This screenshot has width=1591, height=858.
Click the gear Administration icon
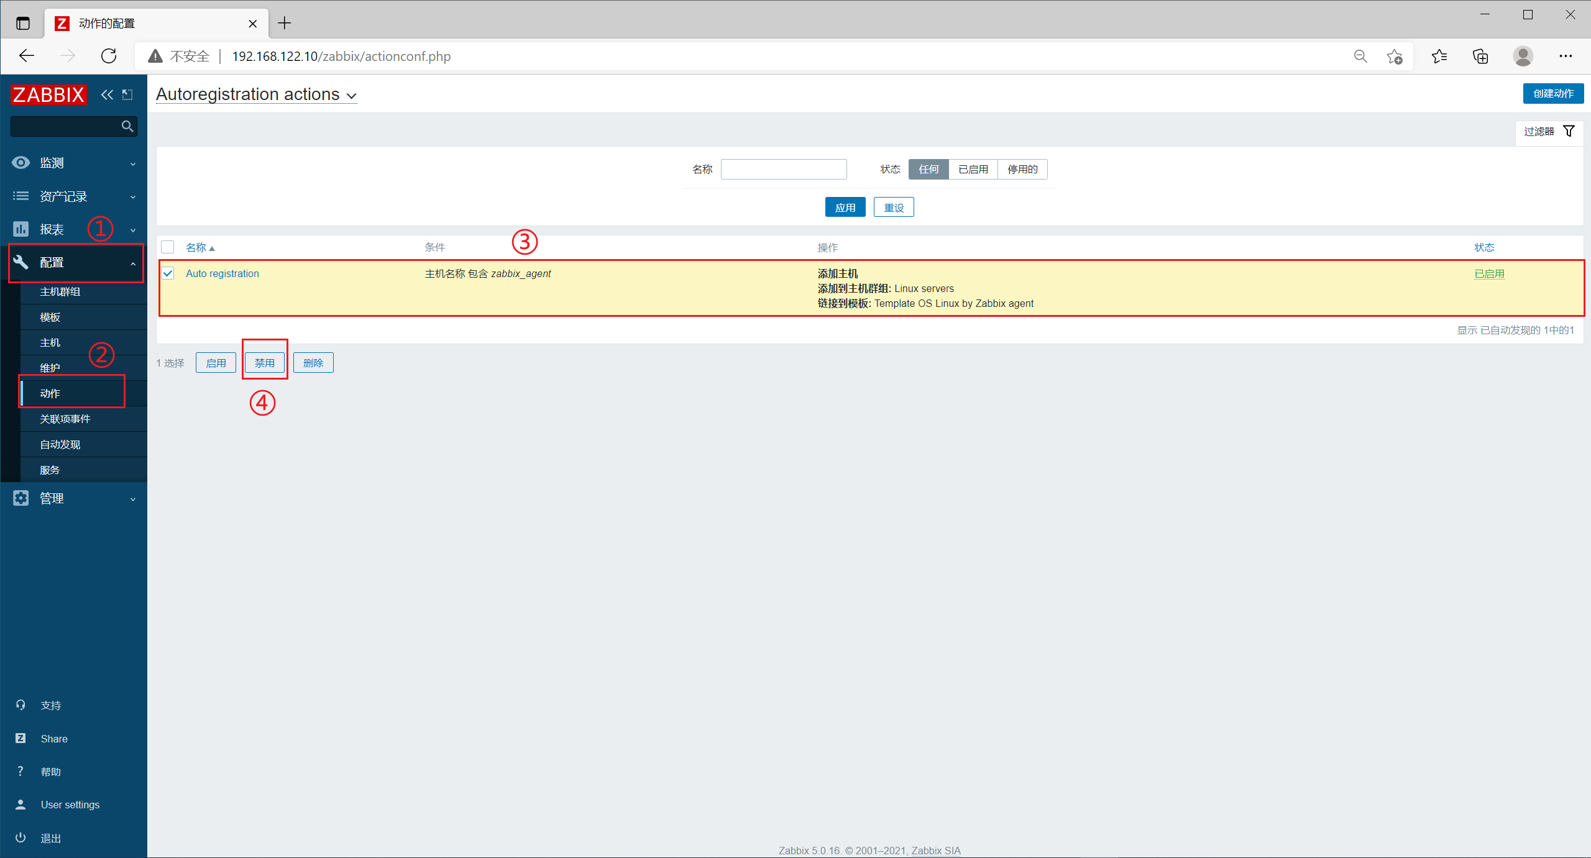coord(21,498)
